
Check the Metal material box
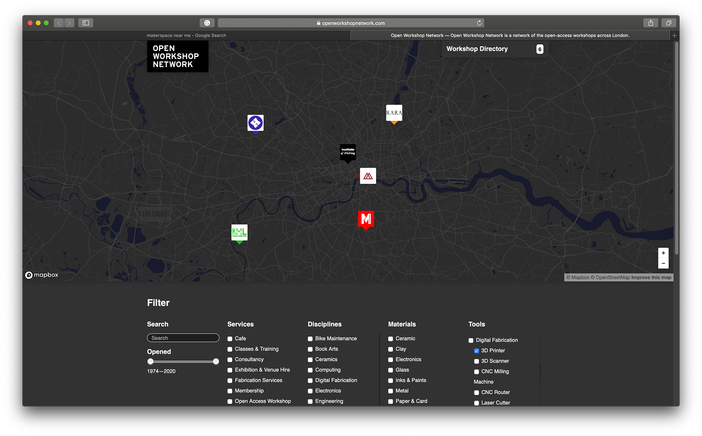(x=390, y=391)
